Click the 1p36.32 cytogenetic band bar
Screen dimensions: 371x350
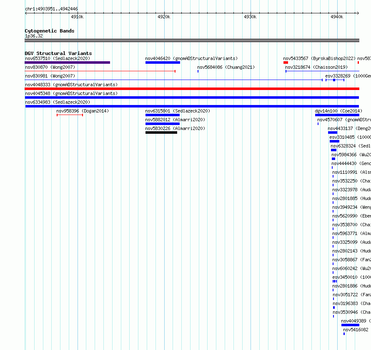coord(192,40)
